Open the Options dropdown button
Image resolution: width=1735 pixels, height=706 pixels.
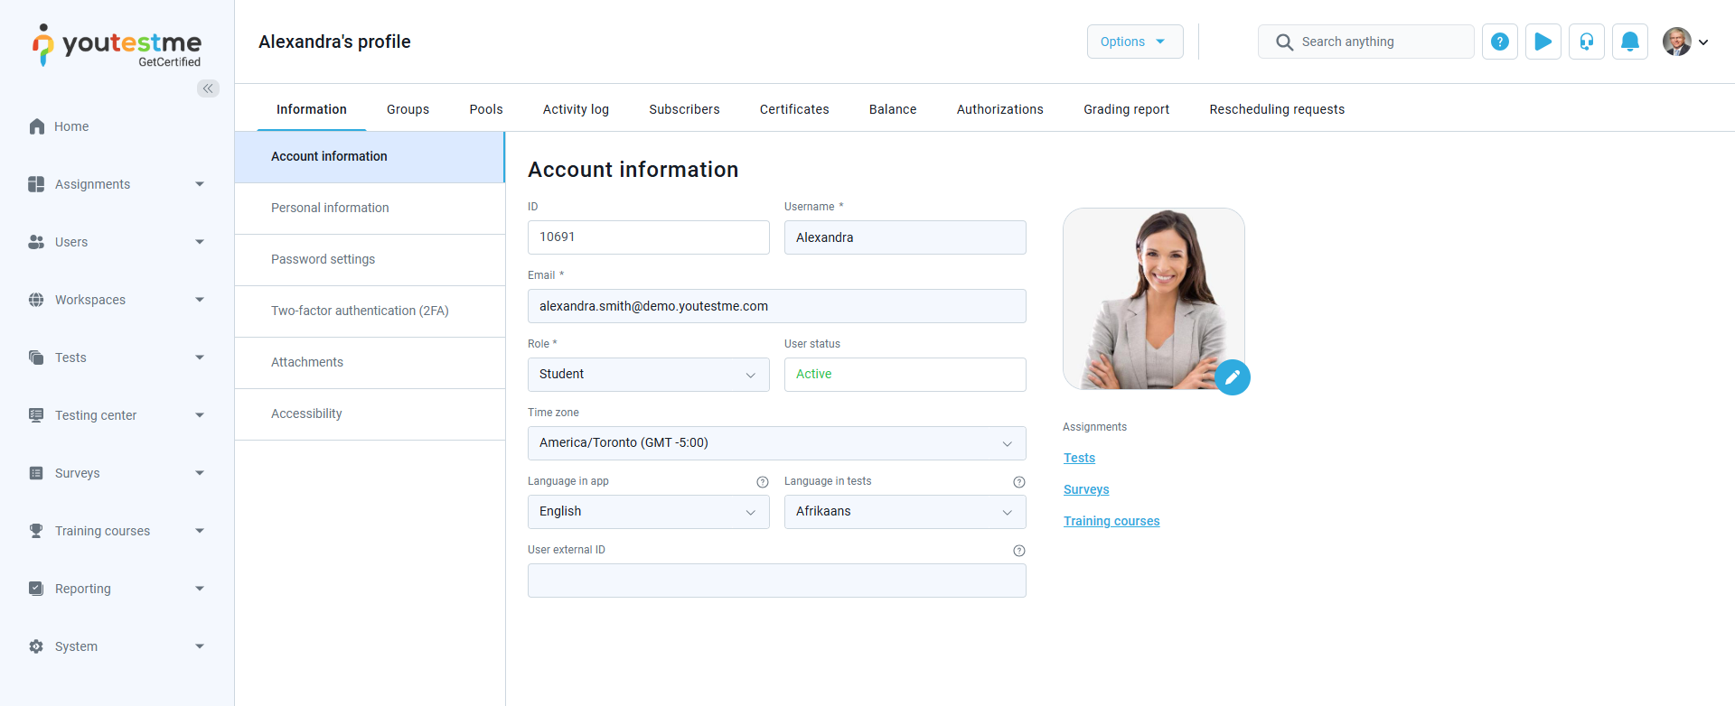(1135, 42)
